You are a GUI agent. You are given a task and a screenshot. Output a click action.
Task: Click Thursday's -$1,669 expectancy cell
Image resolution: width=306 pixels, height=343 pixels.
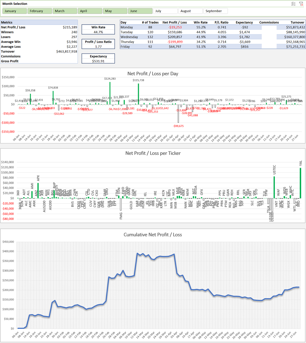pyautogui.click(x=244, y=42)
